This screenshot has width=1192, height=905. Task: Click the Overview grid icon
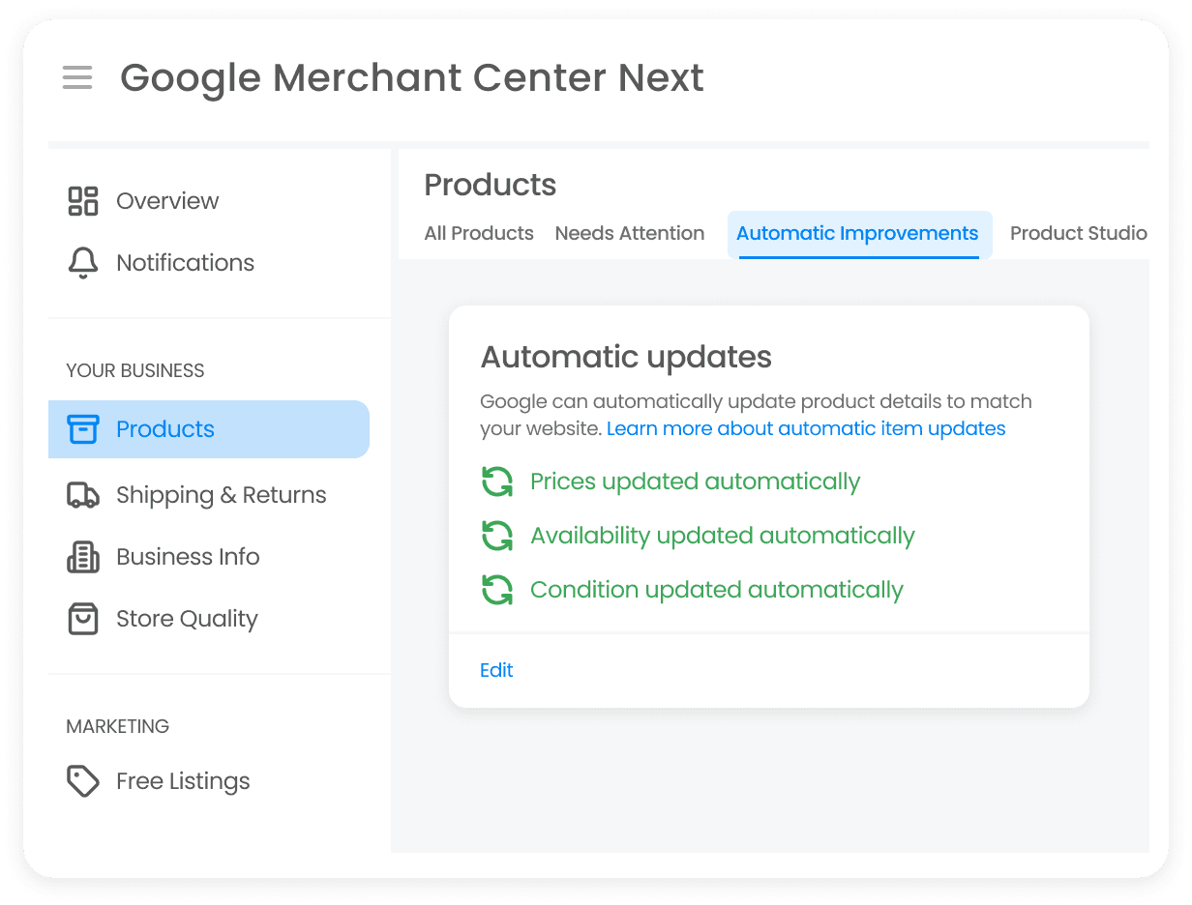83,201
